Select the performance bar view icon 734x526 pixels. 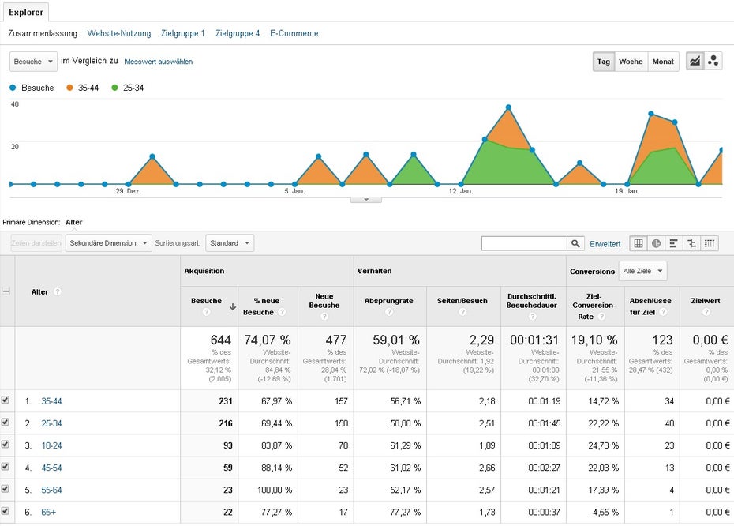[673, 243]
